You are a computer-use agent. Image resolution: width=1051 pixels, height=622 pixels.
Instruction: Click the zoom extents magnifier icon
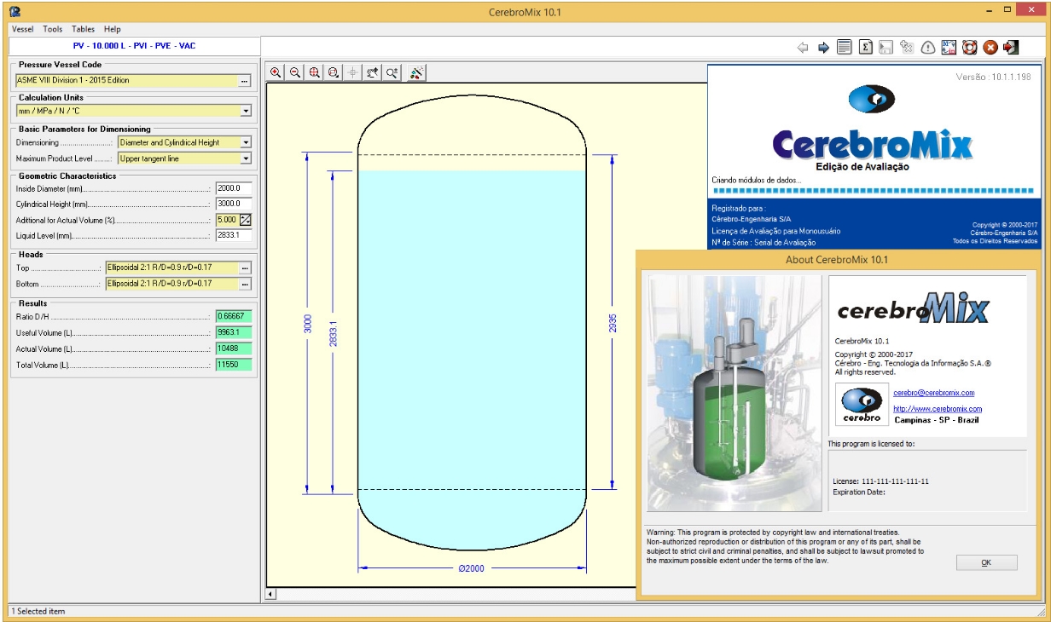315,73
